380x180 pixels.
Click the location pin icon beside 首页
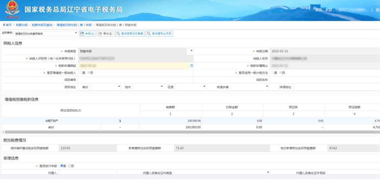[4, 25]
